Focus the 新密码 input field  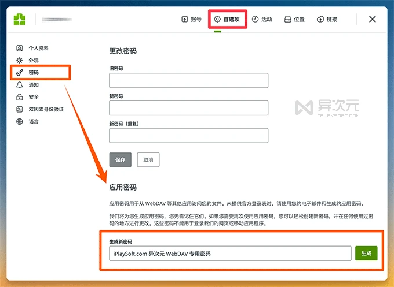pyautogui.click(x=189, y=108)
